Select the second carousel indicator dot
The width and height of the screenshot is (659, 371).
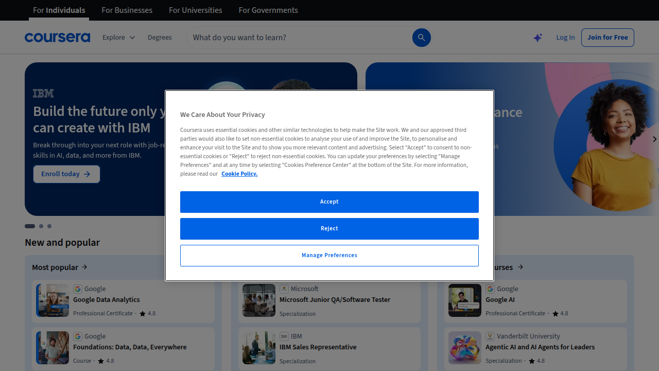[x=41, y=226]
